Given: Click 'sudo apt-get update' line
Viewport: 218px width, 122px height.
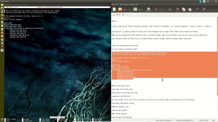Looking at the screenshot, I should point(119,110).
